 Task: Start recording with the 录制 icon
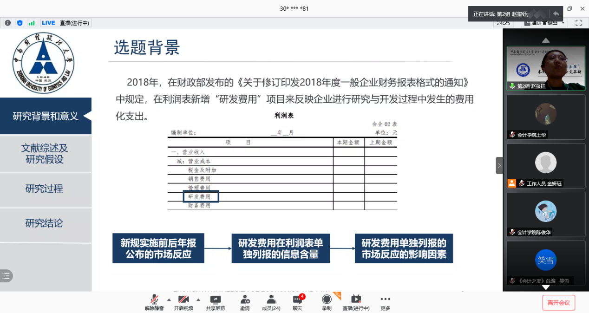click(327, 302)
